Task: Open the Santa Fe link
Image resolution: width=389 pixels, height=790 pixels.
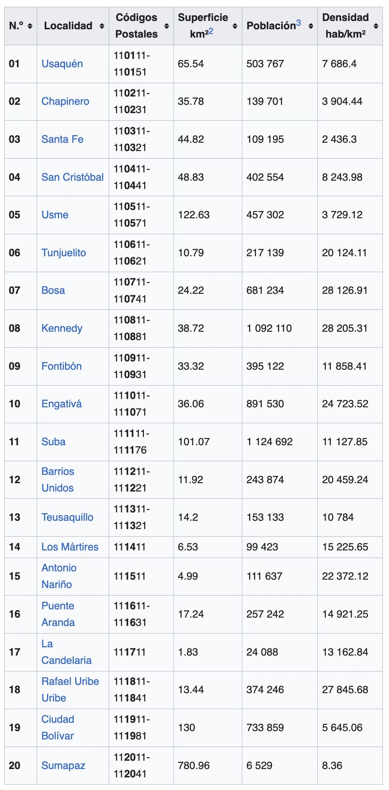Action: pos(62,139)
